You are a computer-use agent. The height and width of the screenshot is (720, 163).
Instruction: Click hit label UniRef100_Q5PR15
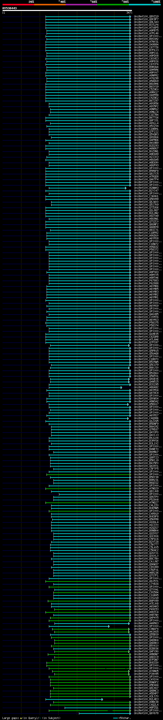146,351
